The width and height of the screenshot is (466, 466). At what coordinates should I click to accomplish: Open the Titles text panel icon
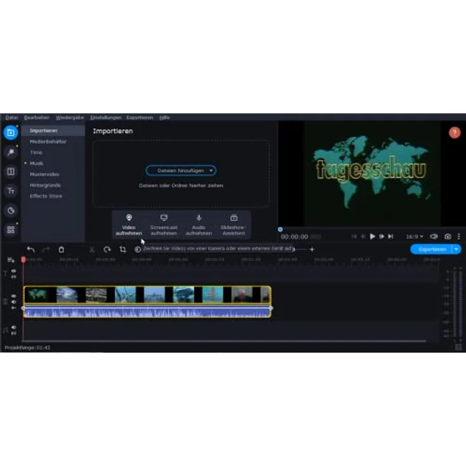tap(11, 191)
